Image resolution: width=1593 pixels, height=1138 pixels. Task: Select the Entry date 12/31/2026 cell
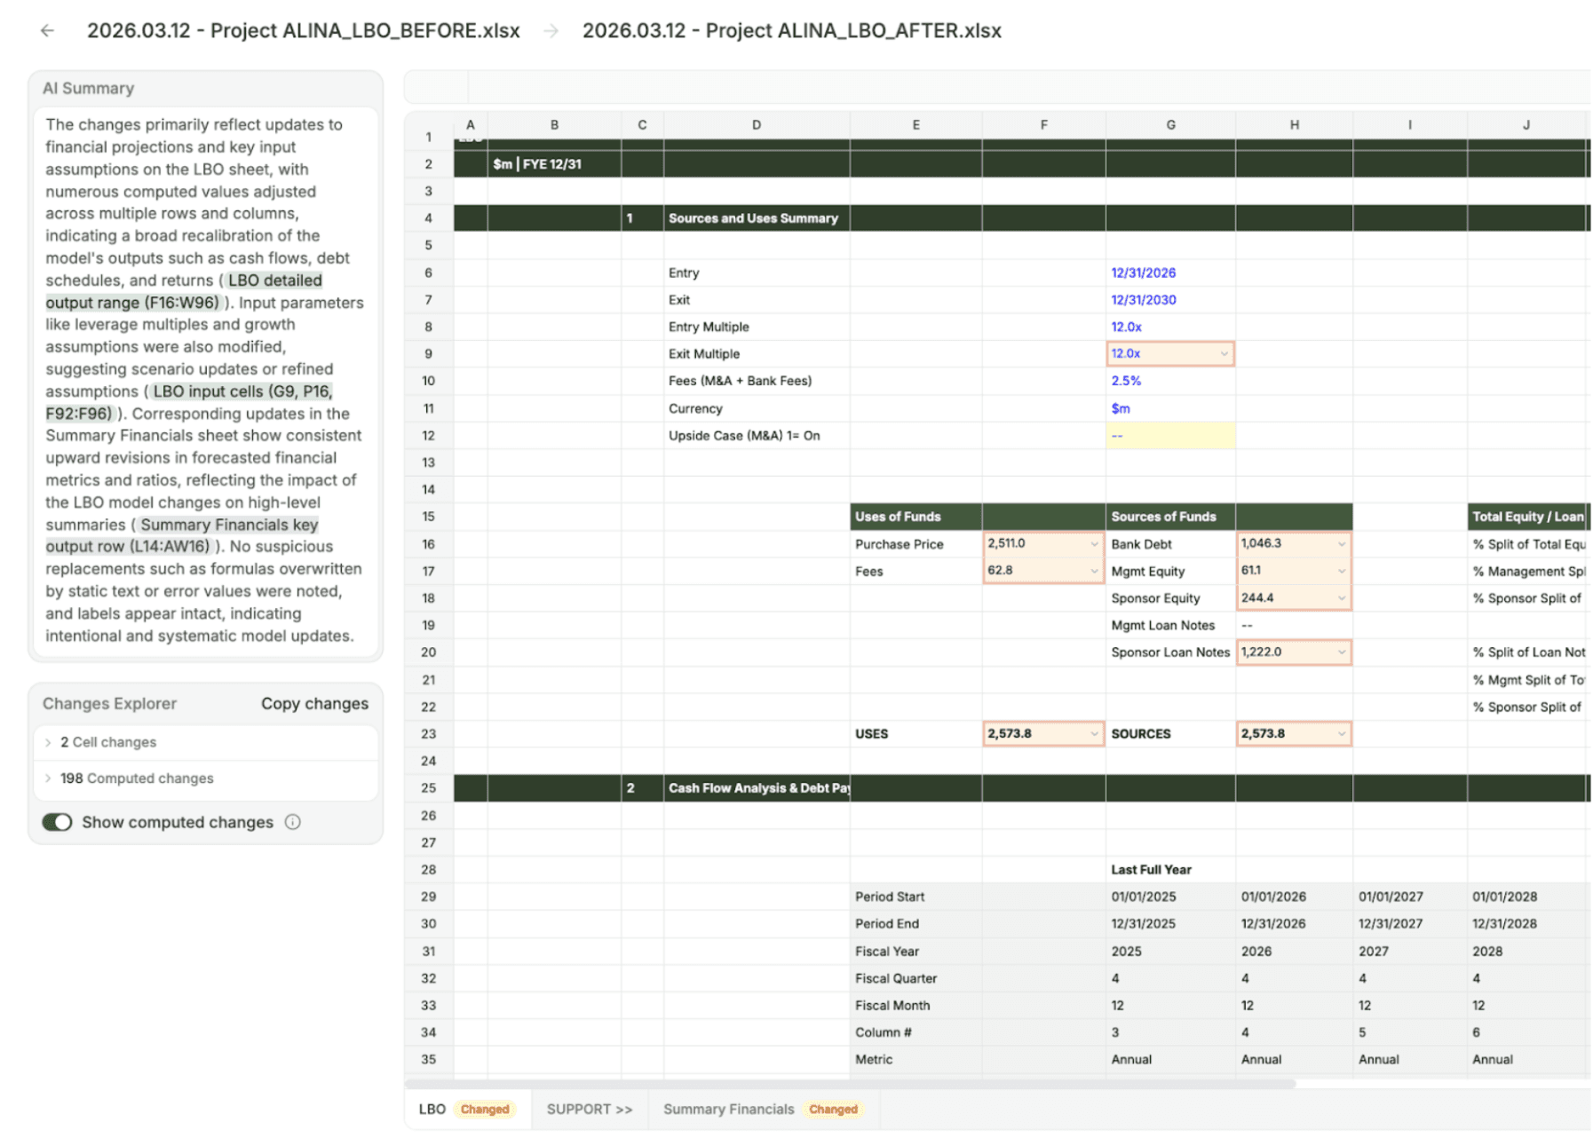(1170, 273)
